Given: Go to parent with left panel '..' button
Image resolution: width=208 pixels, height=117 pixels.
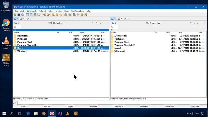Looking at the screenshot, I should (100, 23).
